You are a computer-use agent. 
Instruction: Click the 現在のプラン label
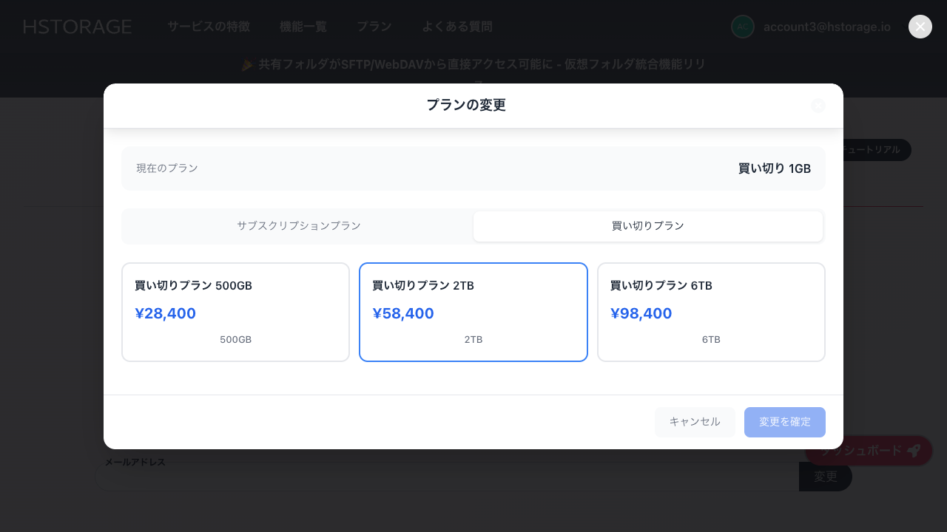click(x=167, y=168)
